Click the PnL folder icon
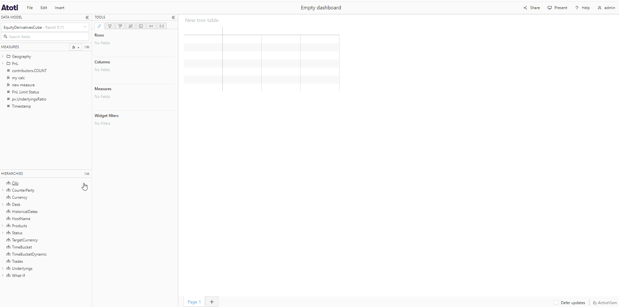The image size is (619, 307). 8,63
